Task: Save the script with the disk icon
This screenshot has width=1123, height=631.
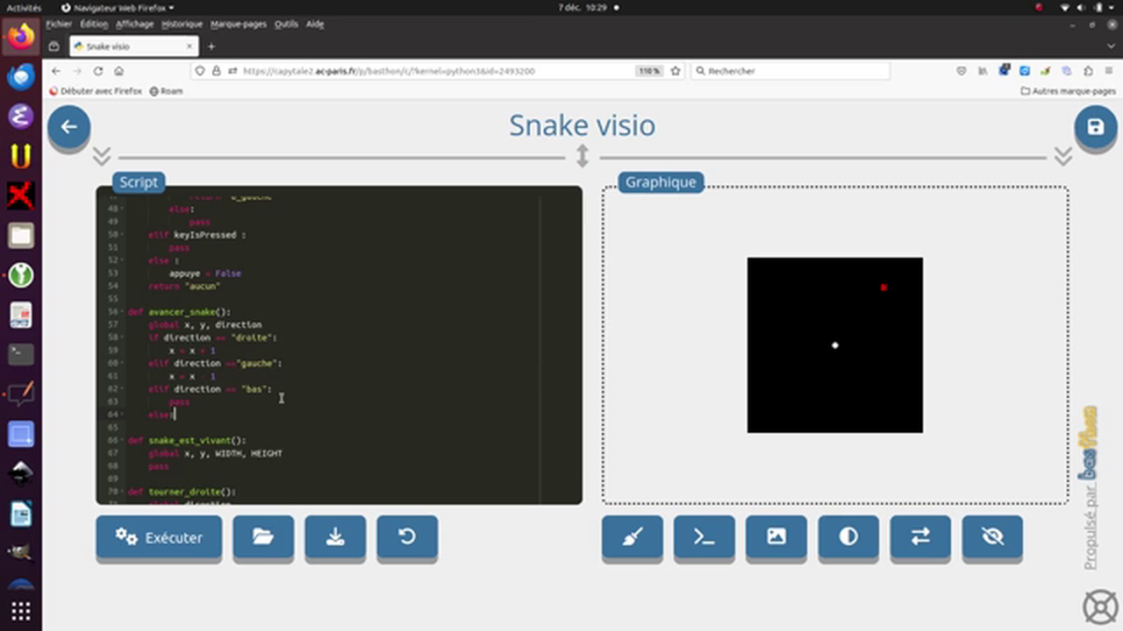Action: click(x=1095, y=127)
